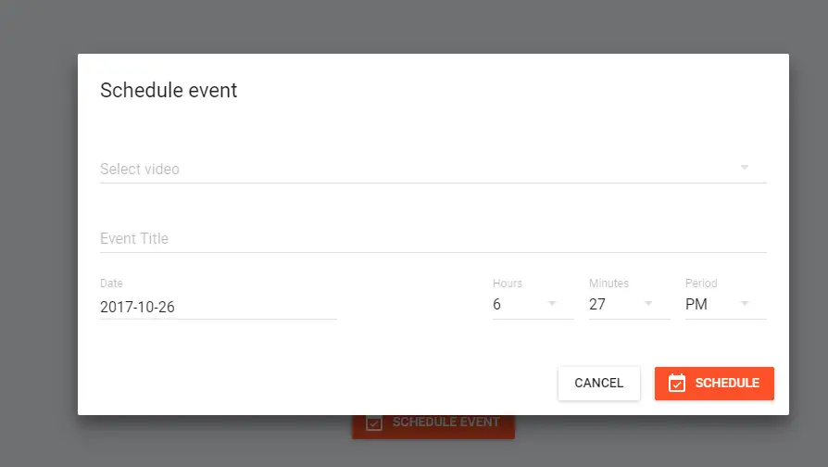The image size is (828, 467).
Task: Focus the Event Title input field
Action: [433, 238]
